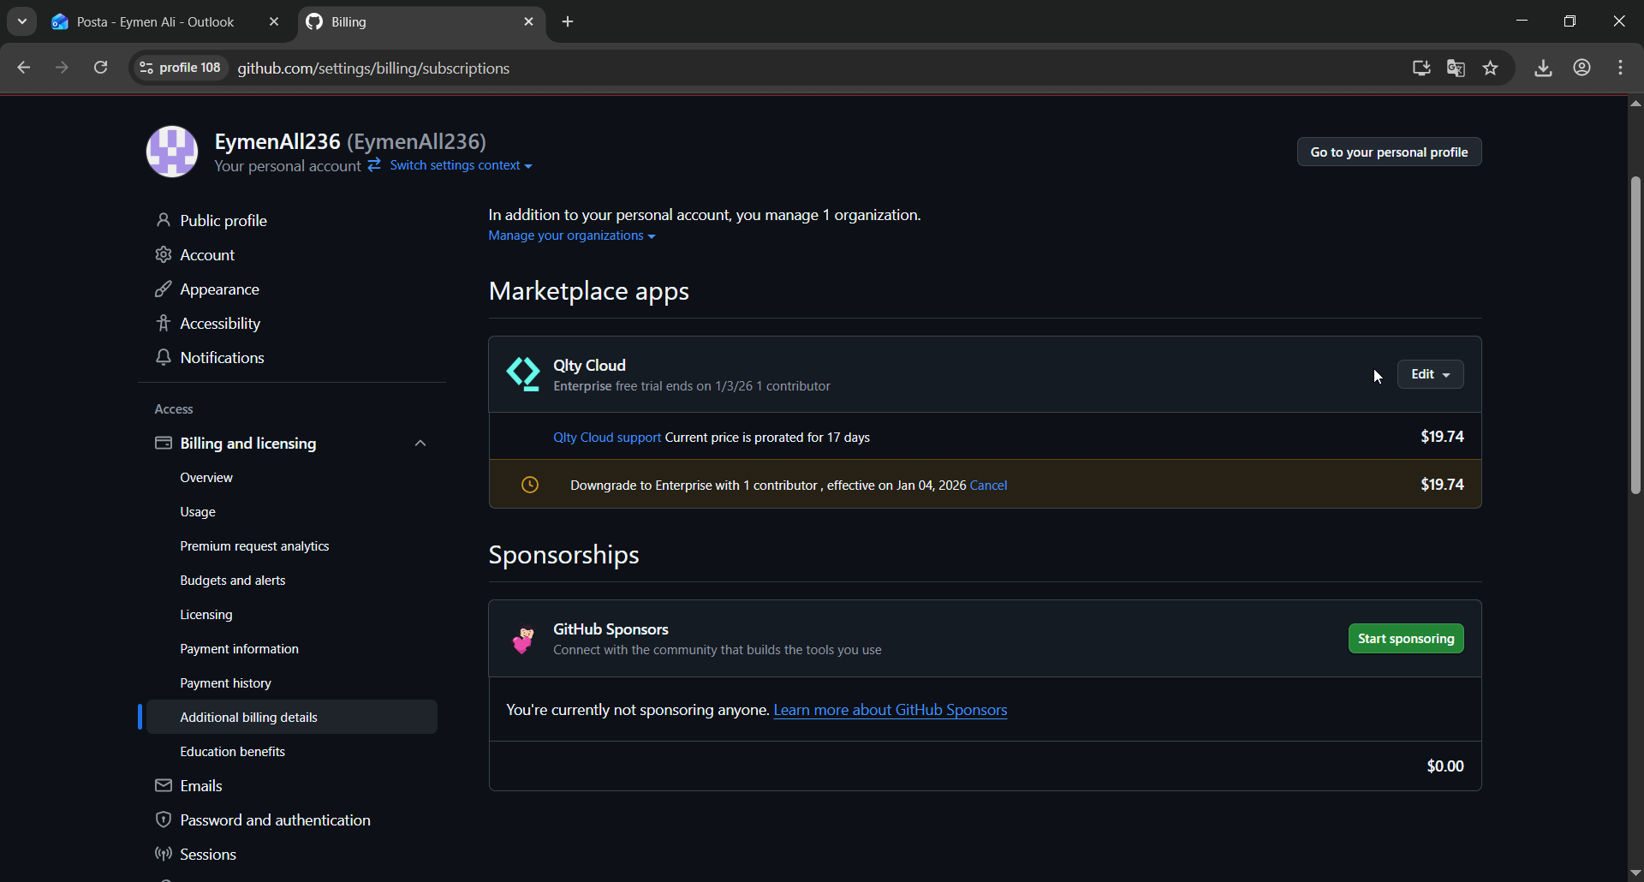Screen dimensions: 1644x882
Task: Click the GitHub Sponsors heart icon
Action: coord(522,639)
